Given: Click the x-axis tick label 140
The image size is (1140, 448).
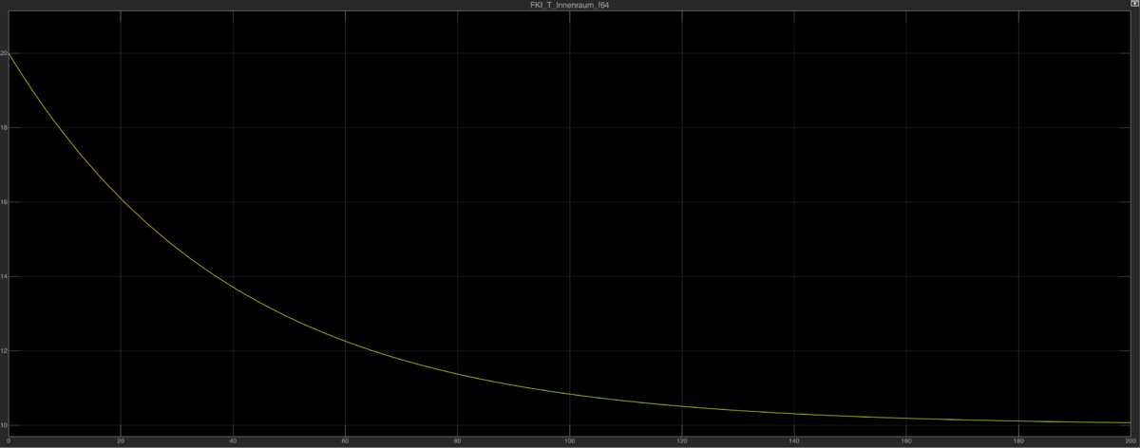Looking at the screenshot, I should click(x=793, y=441).
